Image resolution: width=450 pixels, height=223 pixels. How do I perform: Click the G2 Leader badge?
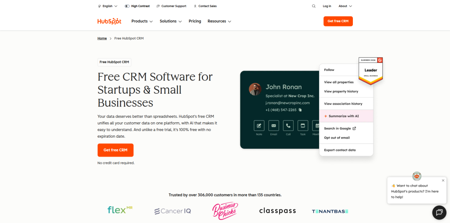(371, 71)
